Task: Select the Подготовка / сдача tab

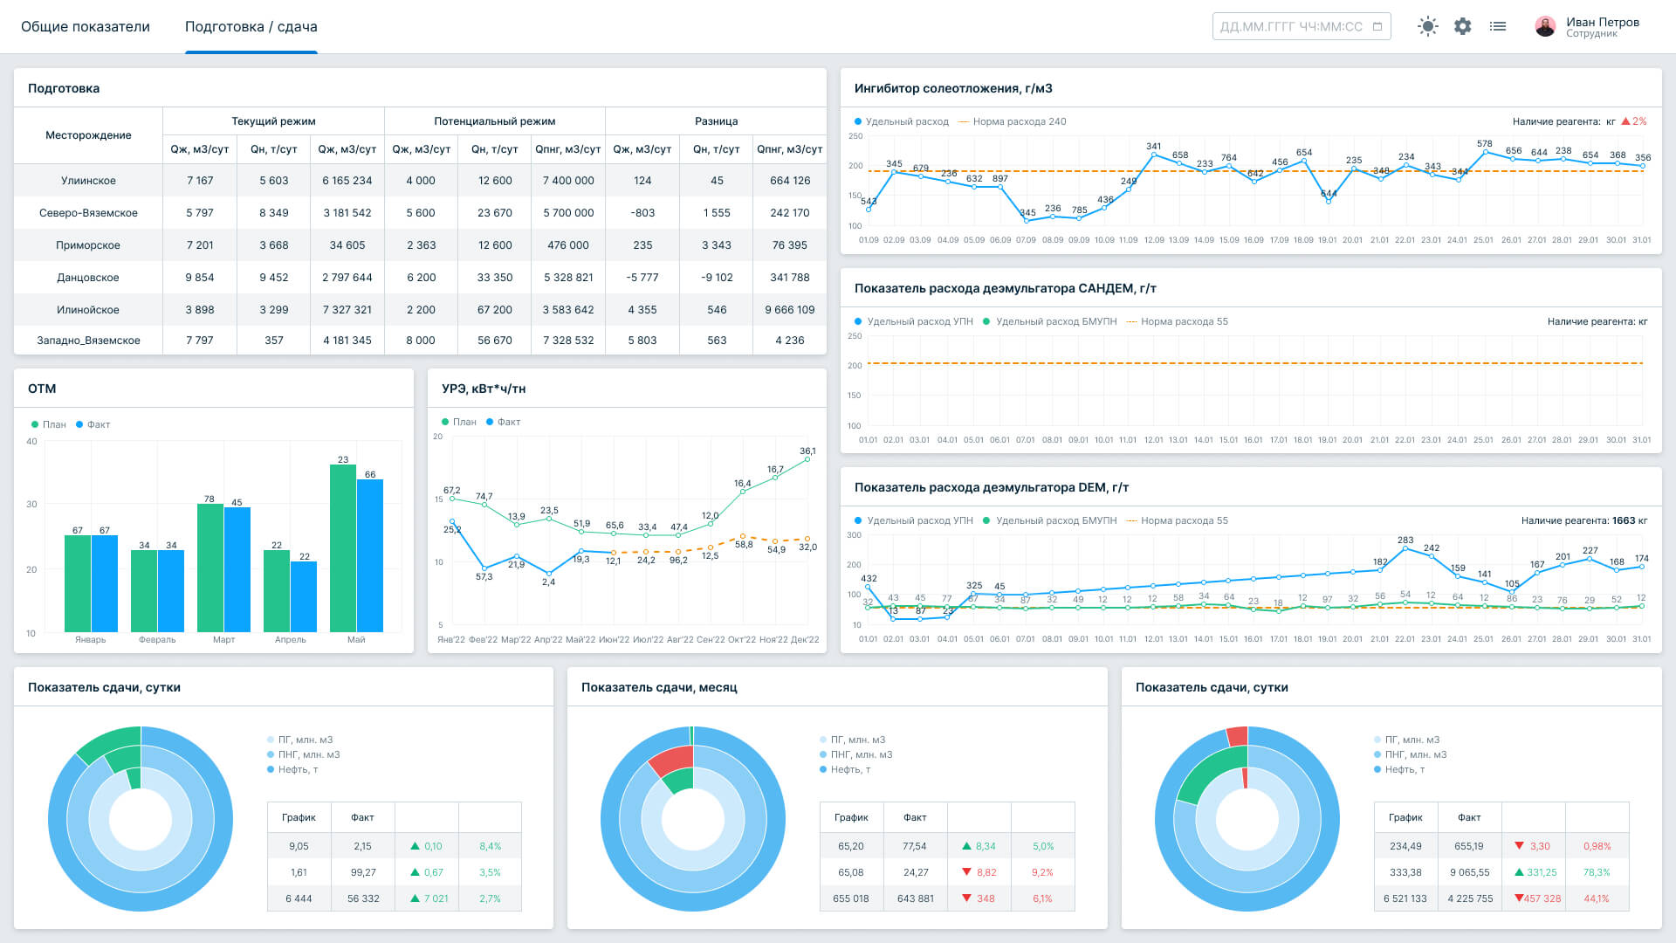Action: (251, 26)
